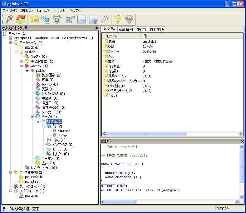Image resolution: width=246 pixels, height=213 pixels.
Task: Click the plug icon to add a server connection
Action: point(9,19)
